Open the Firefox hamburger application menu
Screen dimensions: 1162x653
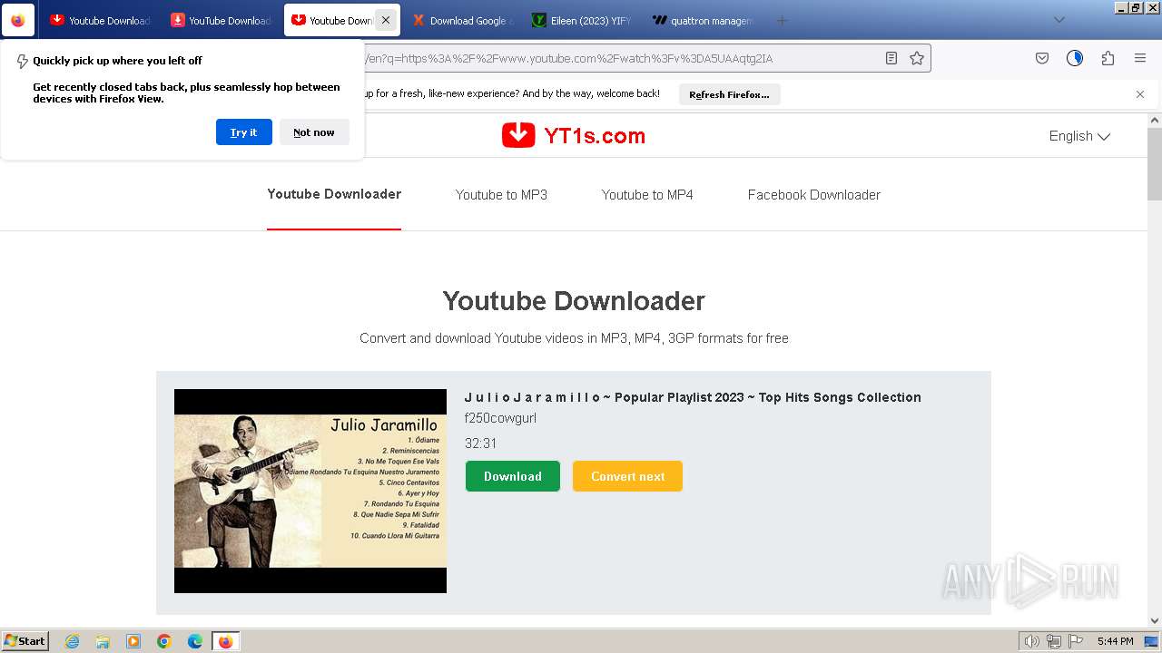pos(1140,58)
